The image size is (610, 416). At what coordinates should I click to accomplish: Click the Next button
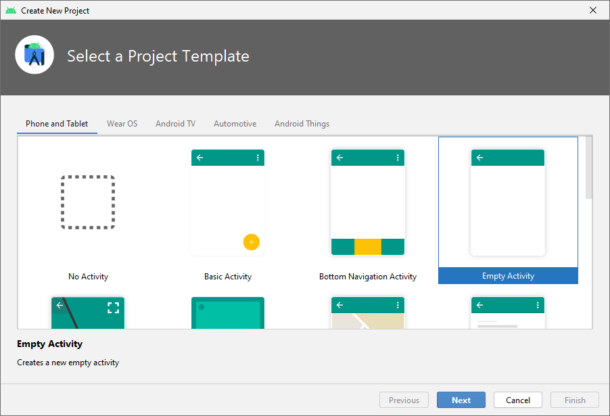(x=461, y=400)
